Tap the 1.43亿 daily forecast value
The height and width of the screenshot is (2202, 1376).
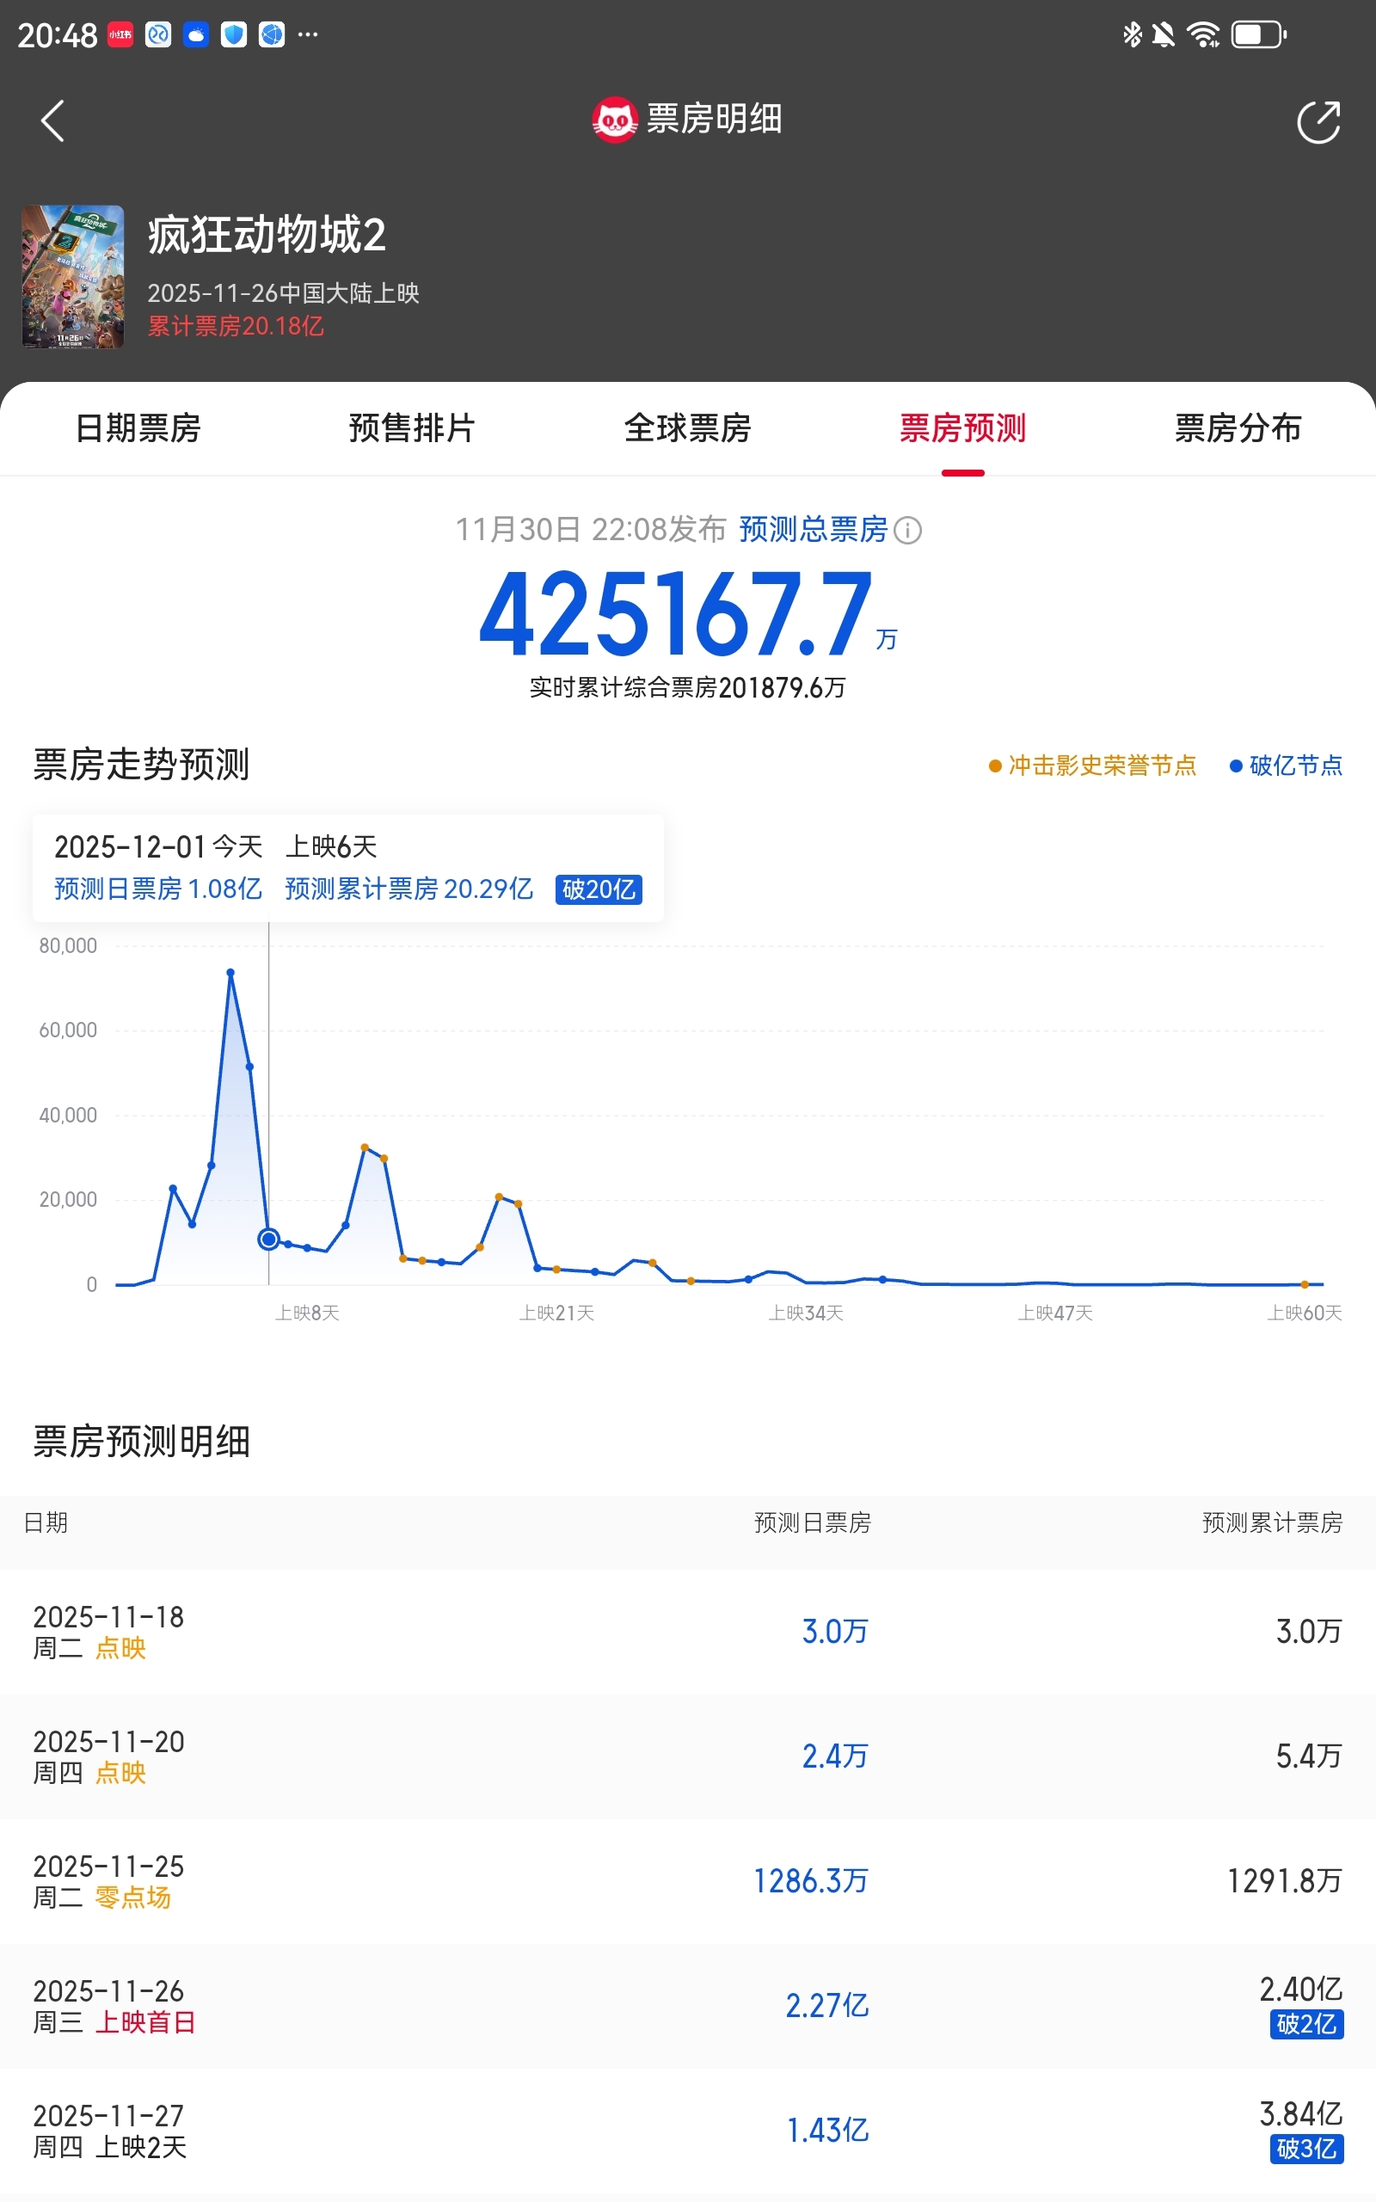[827, 2131]
